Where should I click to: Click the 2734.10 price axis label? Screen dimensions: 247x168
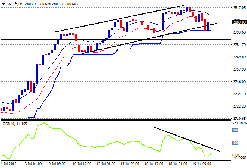[x=239, y=94]
